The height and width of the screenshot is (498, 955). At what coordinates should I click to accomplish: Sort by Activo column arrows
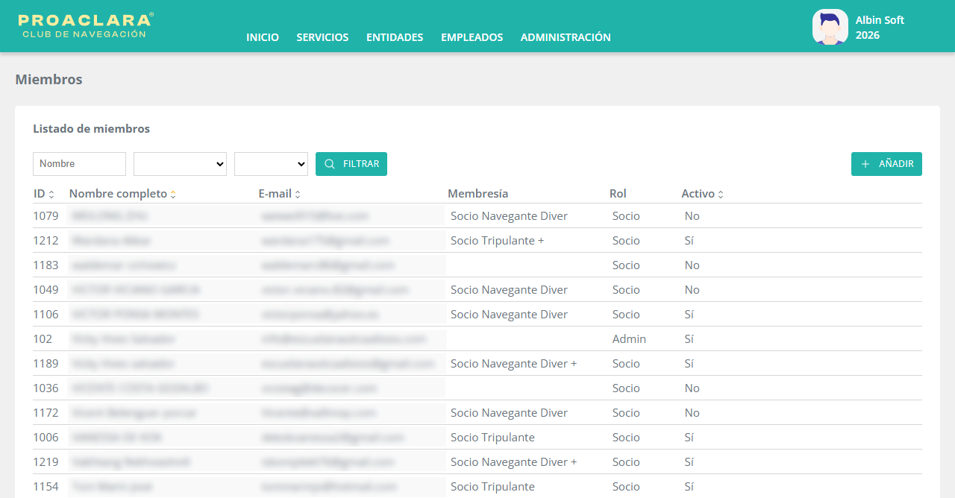(x=721, y=195)
